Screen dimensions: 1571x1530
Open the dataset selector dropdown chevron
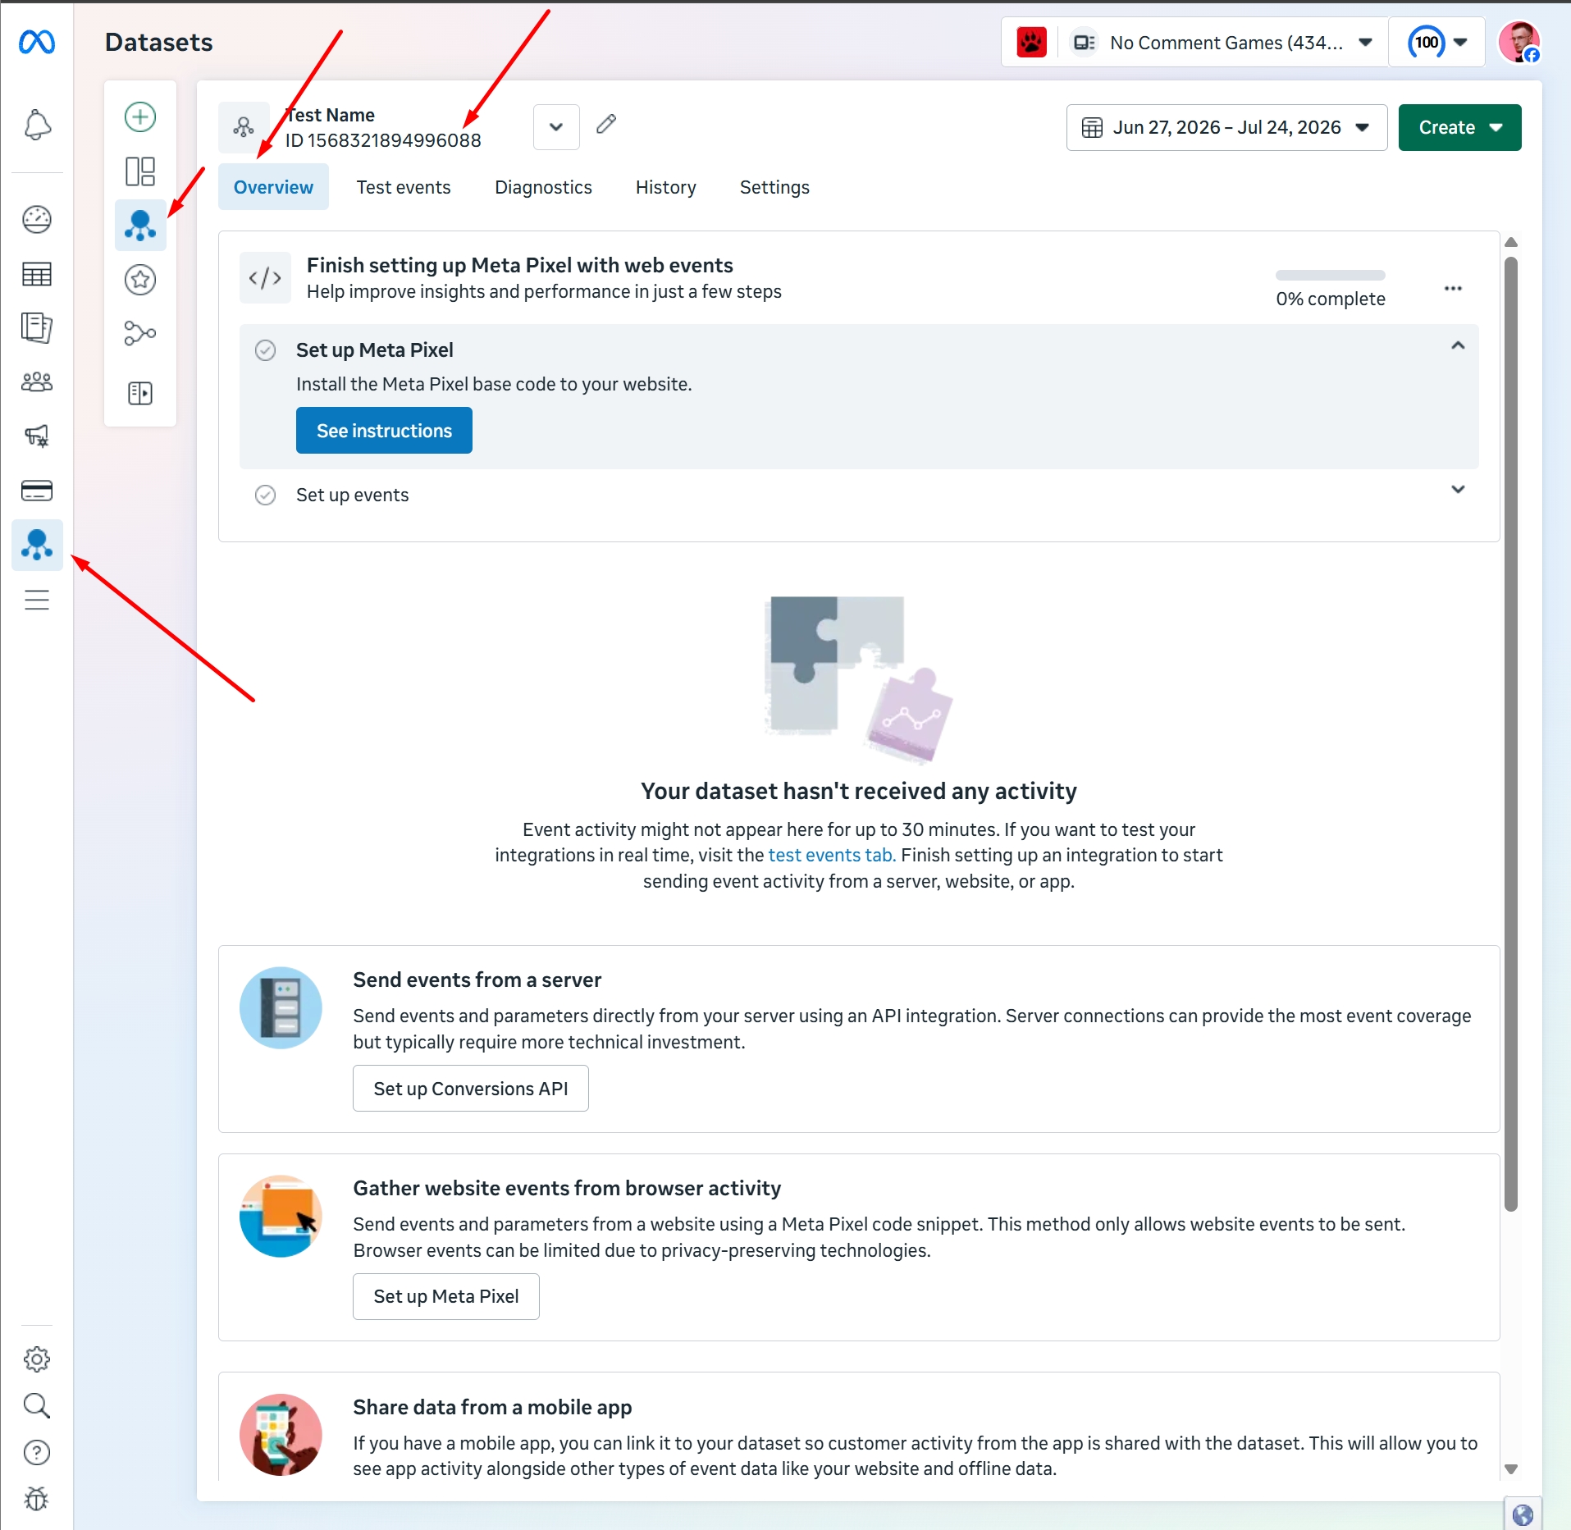(556, 127)
